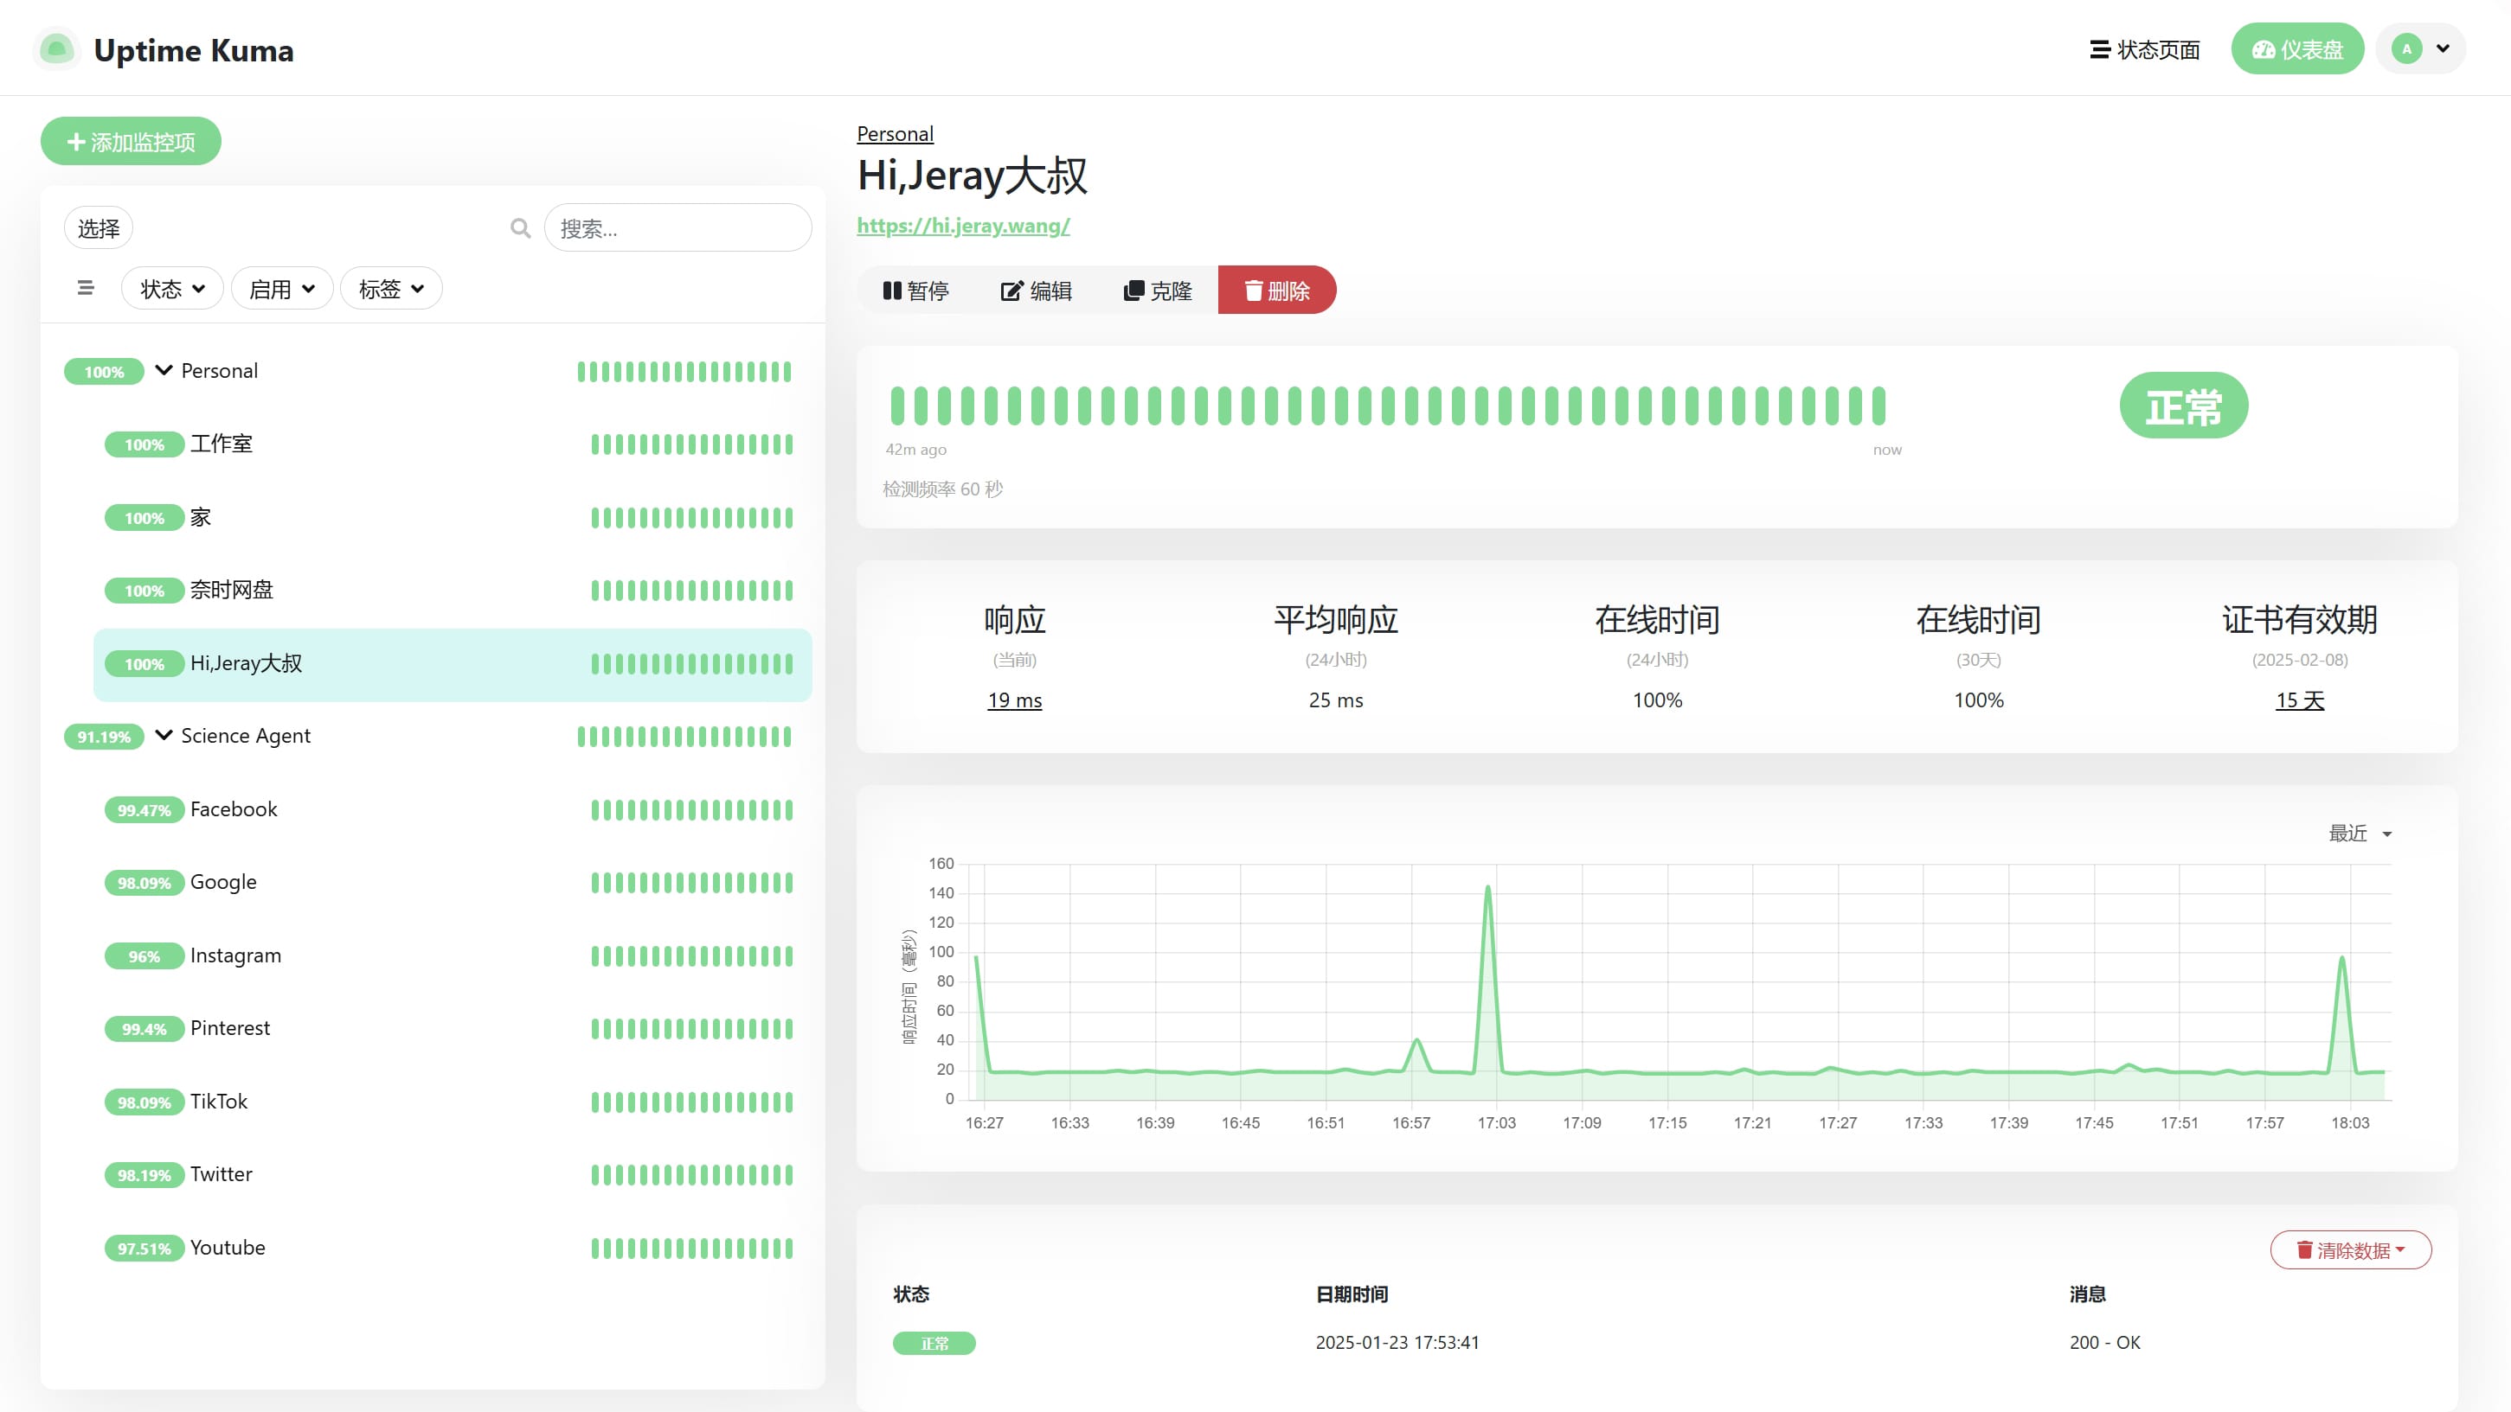Click the 19 ms current response value
The image size is (2511, 1412).
pyautogui.click(x=1014, y=700)
